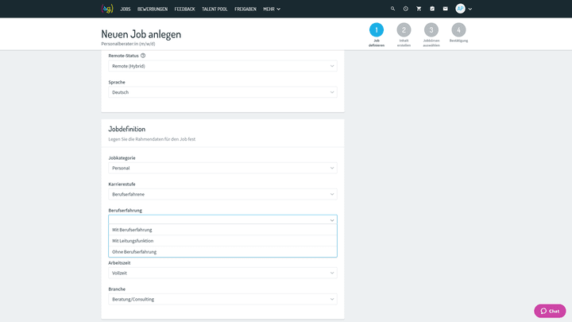This screenshot has height=322, width=572.
Task: Open the Jobkategorie dropdown showing Personal
Action: (222, 168)
